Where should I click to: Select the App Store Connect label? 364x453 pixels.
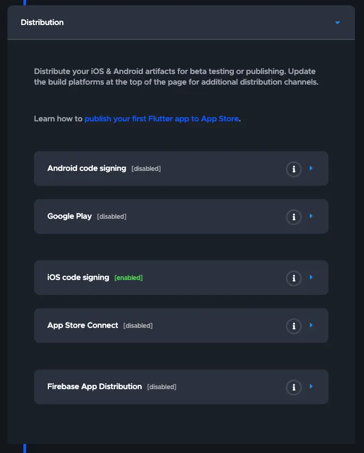click(x=83, y=325)
